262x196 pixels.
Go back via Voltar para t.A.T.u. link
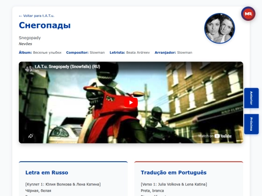tap(36, 16)
